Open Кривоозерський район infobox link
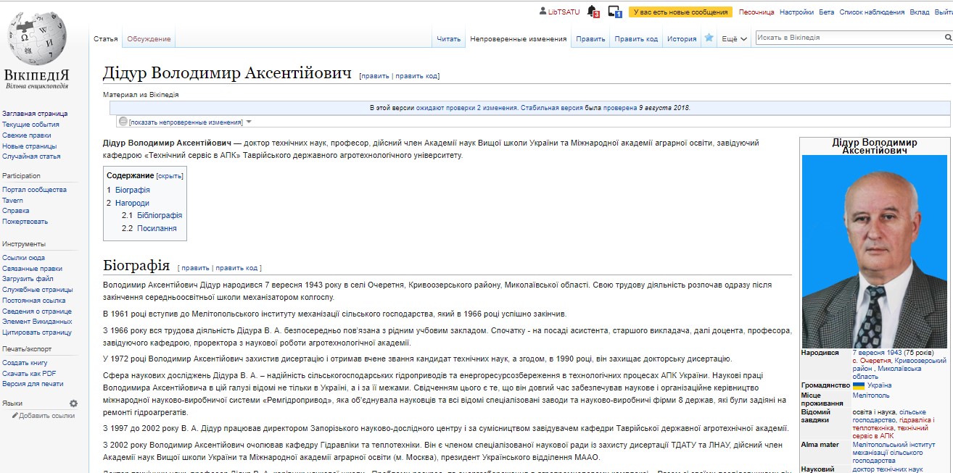 899,364
